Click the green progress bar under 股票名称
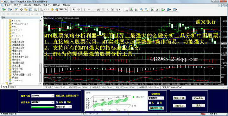 (x=43, y=107)
